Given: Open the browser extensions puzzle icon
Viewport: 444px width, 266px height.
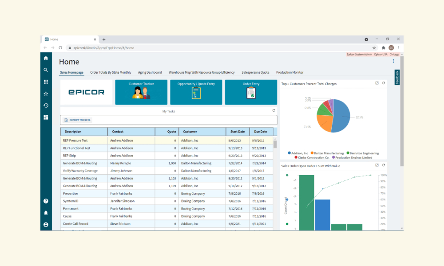Looking at the screenshot, I should tap(384, 48).
